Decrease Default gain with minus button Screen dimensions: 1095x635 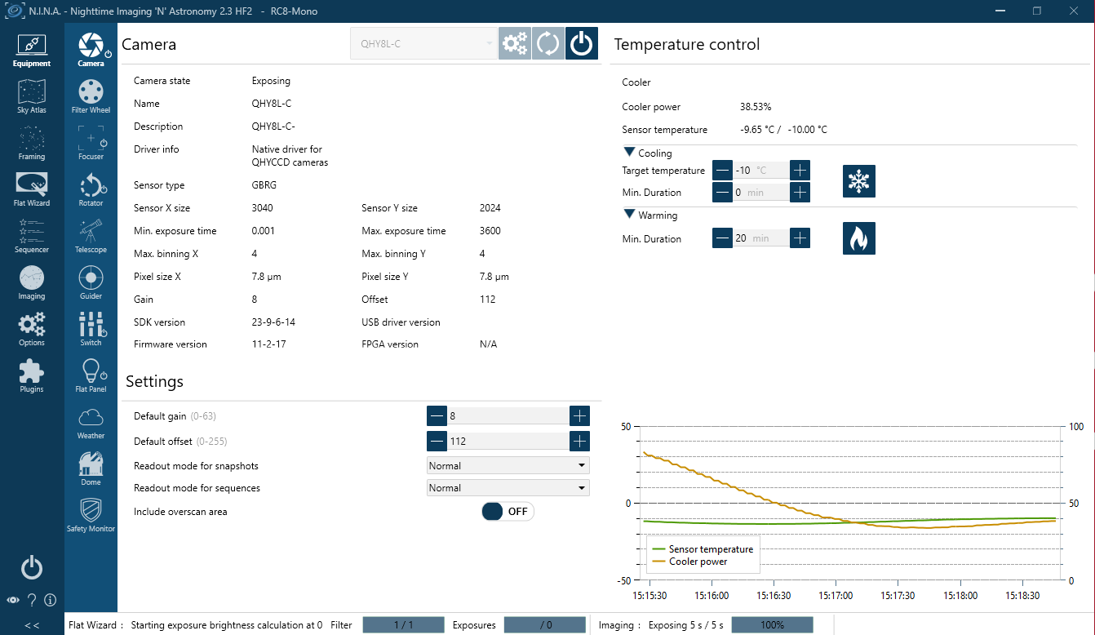pos(437,416)
